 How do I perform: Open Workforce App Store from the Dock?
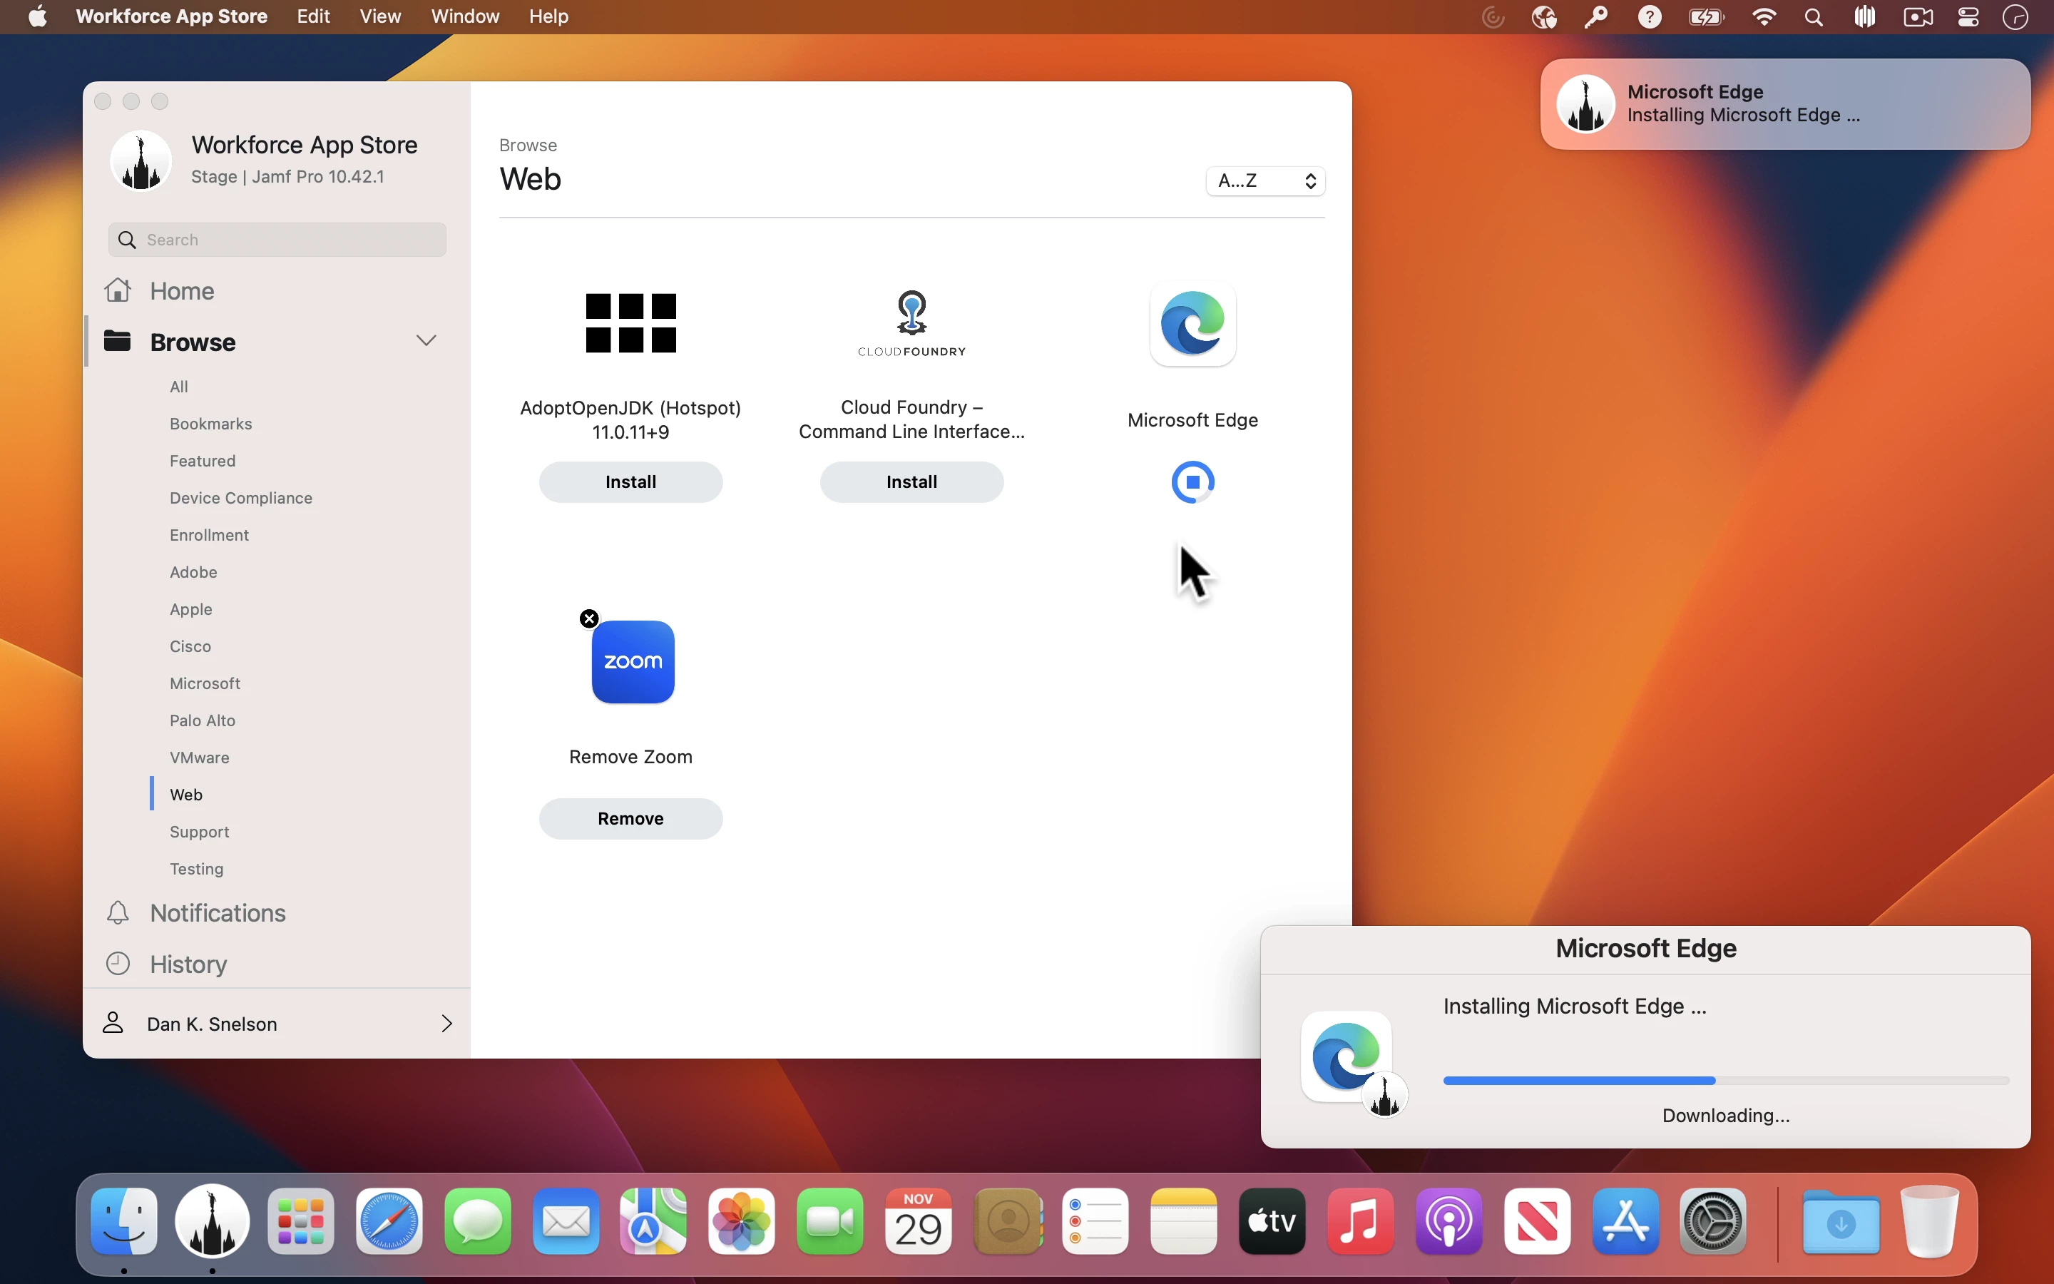[x=213, y=1221]
